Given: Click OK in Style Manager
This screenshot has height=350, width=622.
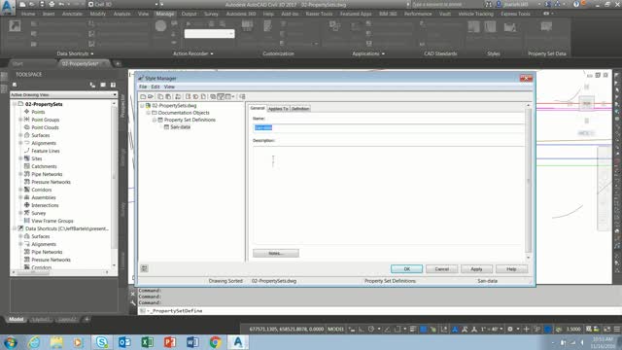Looking at the screenshot, I should [x=406, y=269].
